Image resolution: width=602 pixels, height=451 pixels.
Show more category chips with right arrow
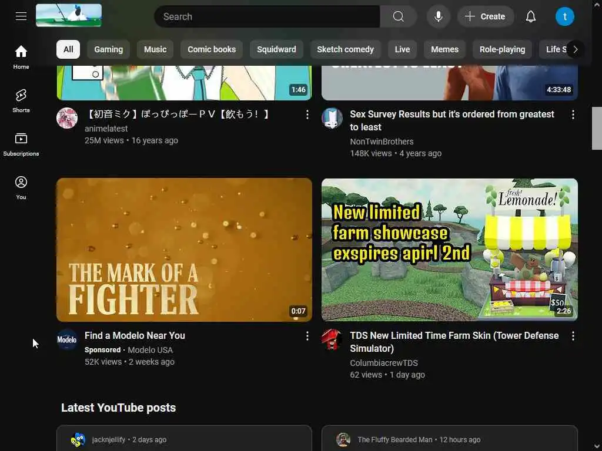(x=575, y=49)
